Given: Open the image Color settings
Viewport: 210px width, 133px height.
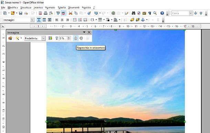Looking at the screenshot, I should click(50, 38).
